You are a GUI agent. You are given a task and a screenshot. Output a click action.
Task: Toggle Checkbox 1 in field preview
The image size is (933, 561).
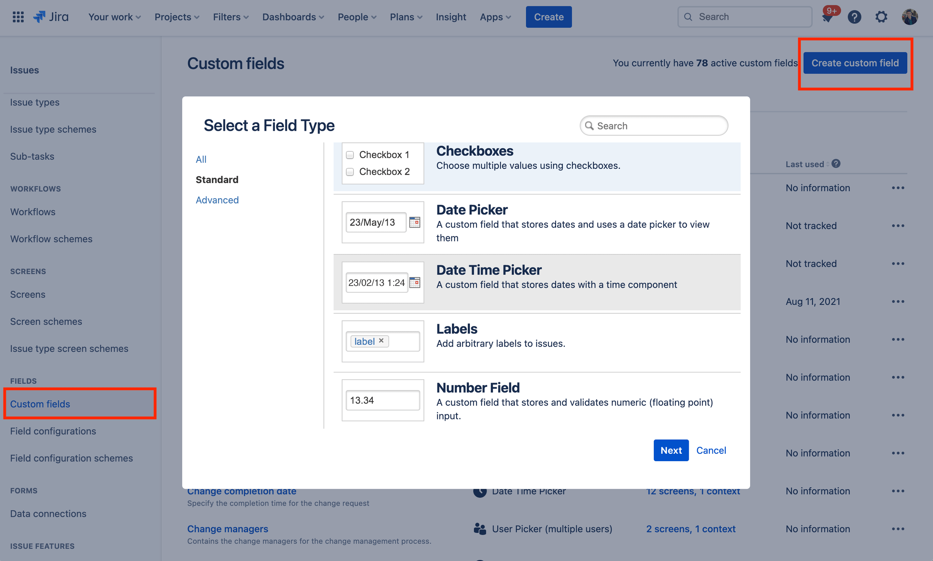click(349, 153)
